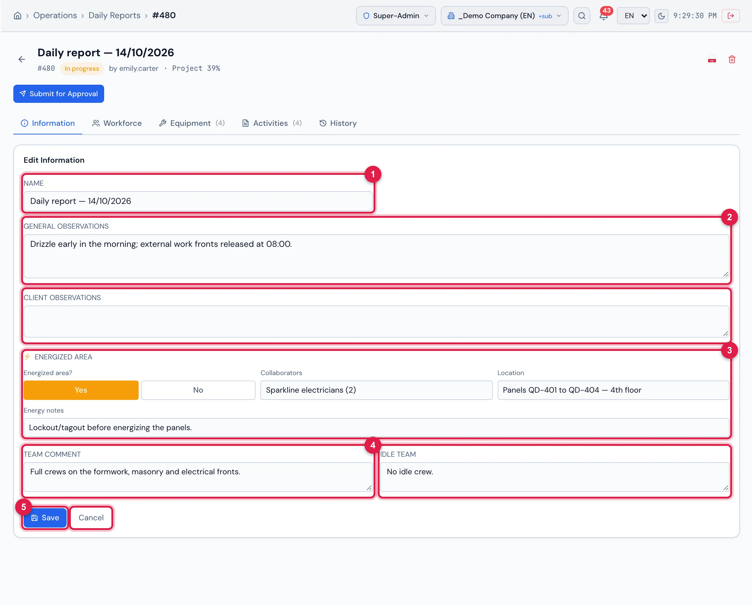
Task: Click the red logout icon
Action: point(731,16)
